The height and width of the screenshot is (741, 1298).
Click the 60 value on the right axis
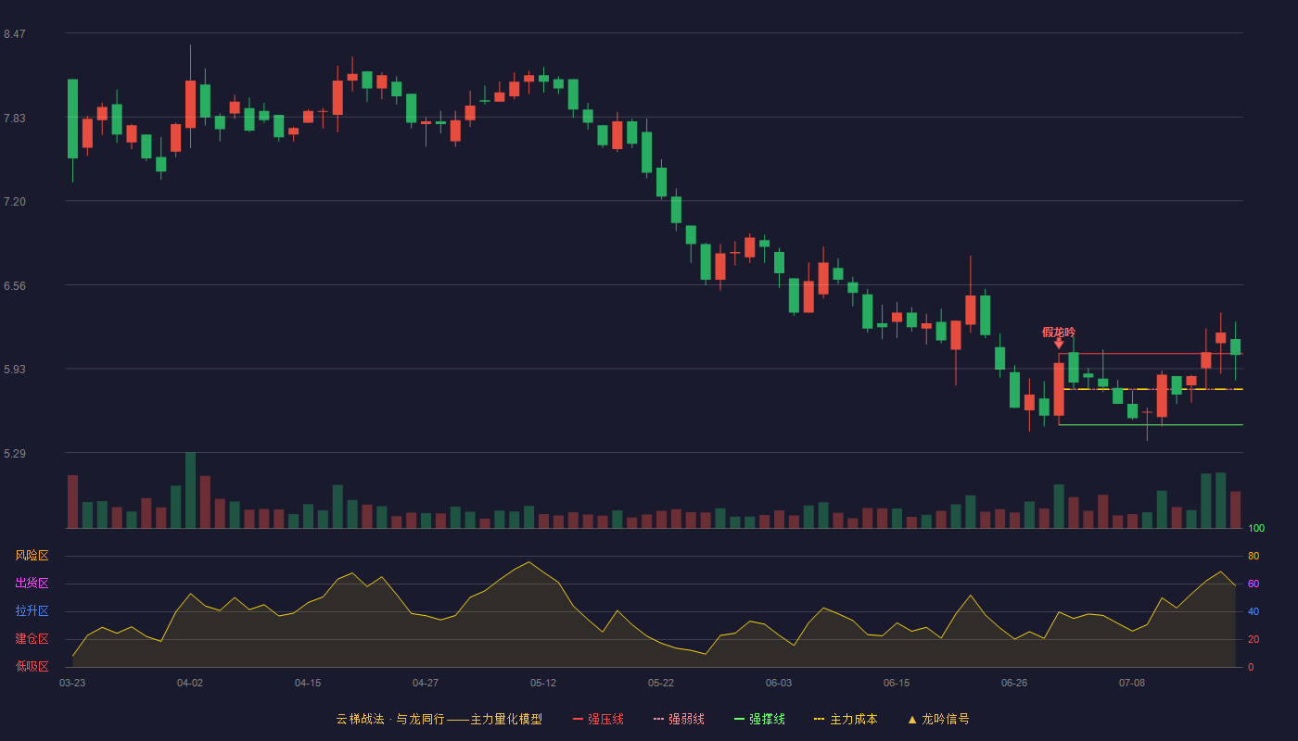click(1253, 584)
